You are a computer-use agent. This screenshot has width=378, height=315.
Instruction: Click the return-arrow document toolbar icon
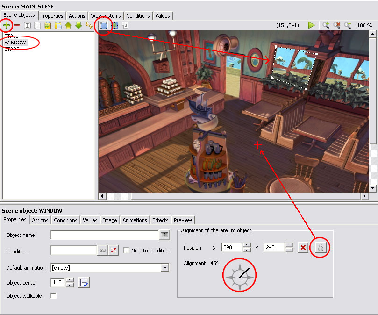tap(125, 25)
